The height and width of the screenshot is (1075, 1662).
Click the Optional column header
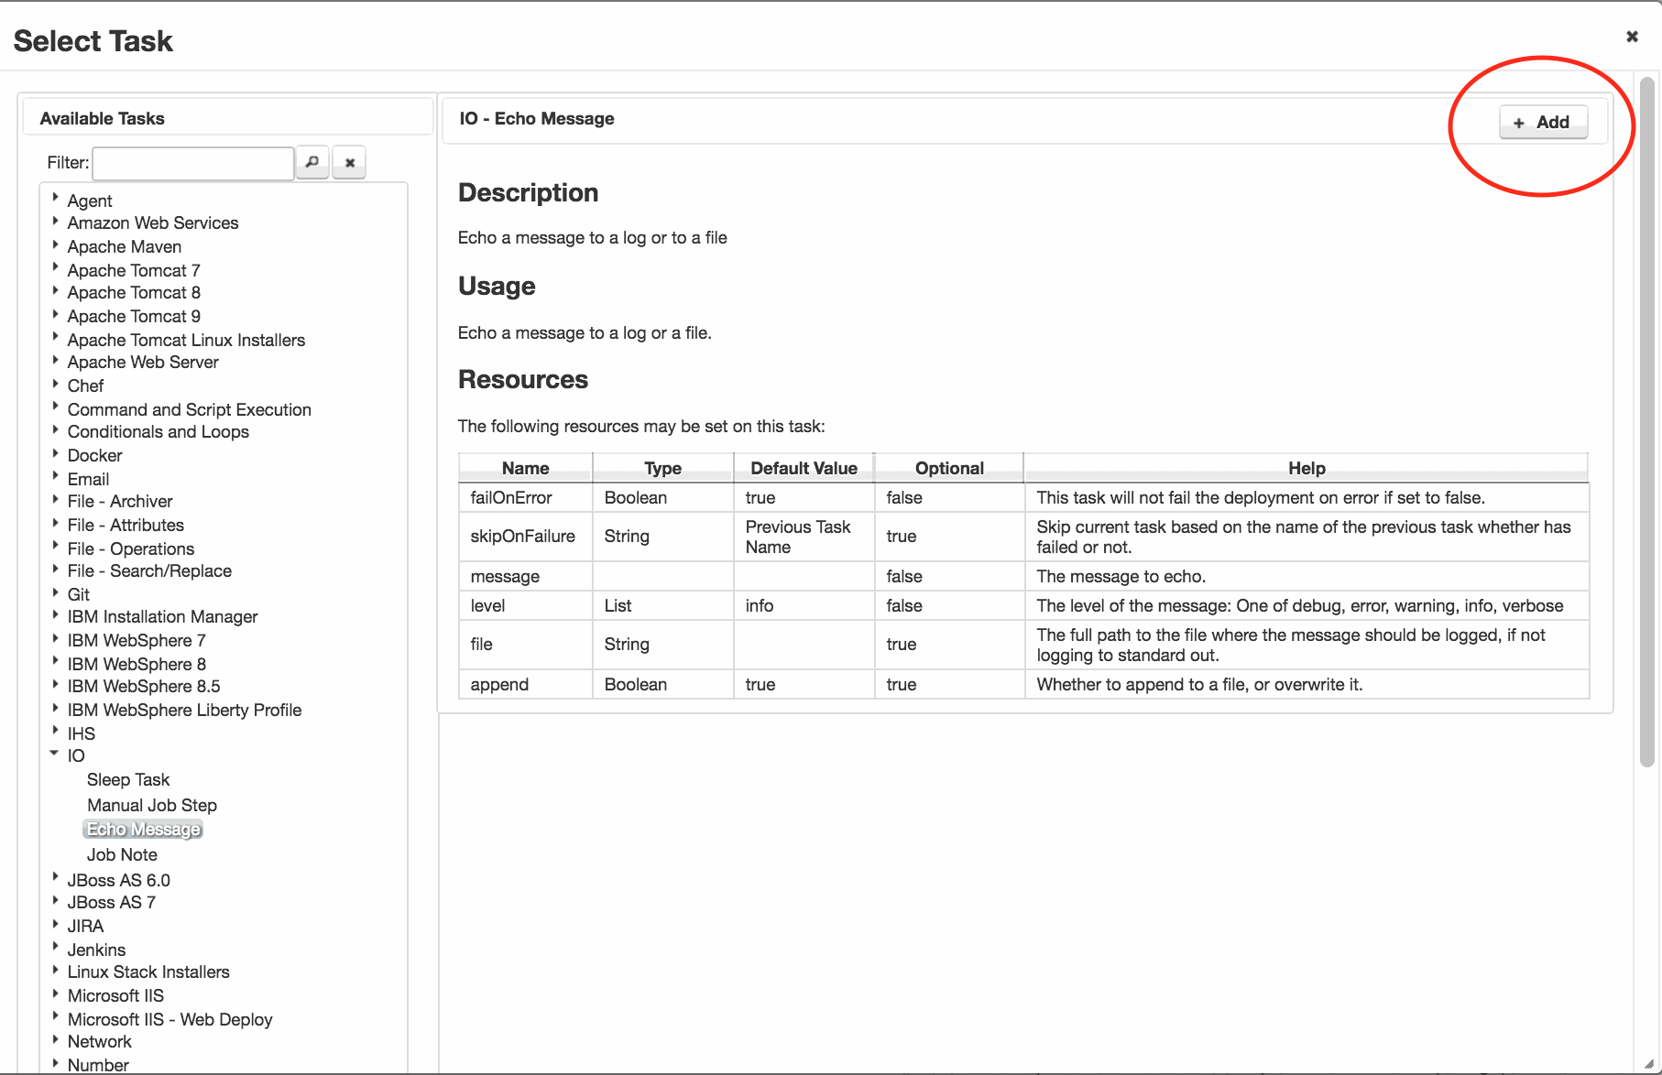point(949,468)
